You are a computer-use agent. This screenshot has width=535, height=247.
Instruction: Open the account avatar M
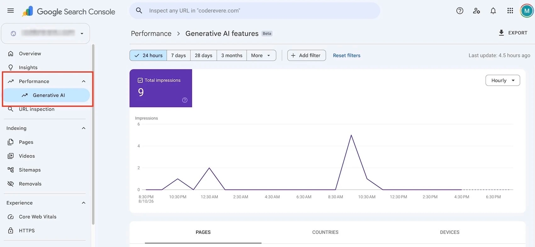(527, 11)
